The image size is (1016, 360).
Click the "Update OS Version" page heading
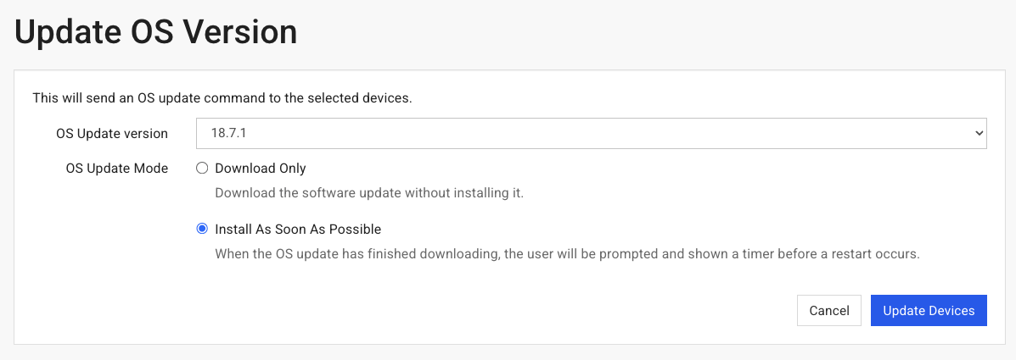coord(156,32)
